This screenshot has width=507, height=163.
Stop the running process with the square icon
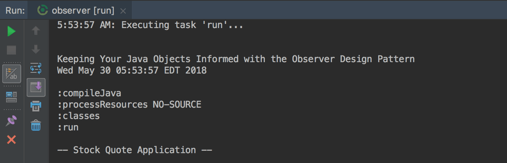(x=11, y=50)
